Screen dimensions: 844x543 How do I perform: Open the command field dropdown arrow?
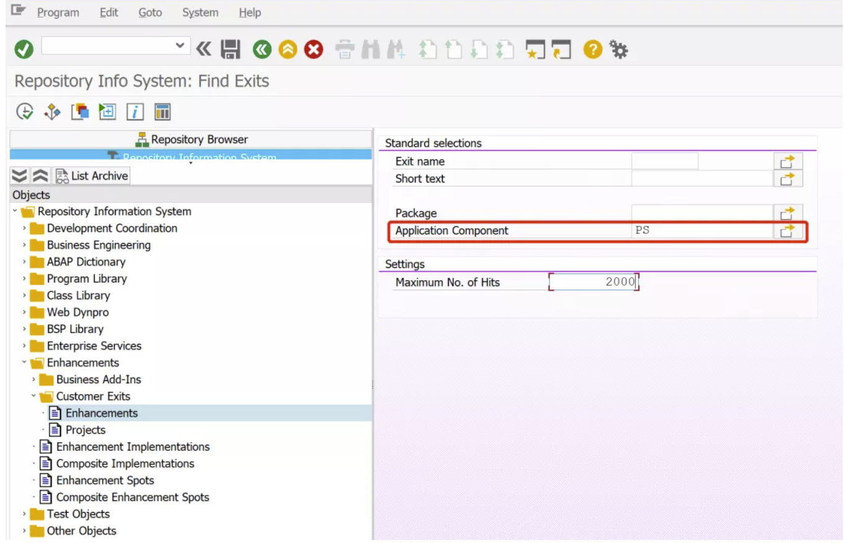[x=180, y=45]
